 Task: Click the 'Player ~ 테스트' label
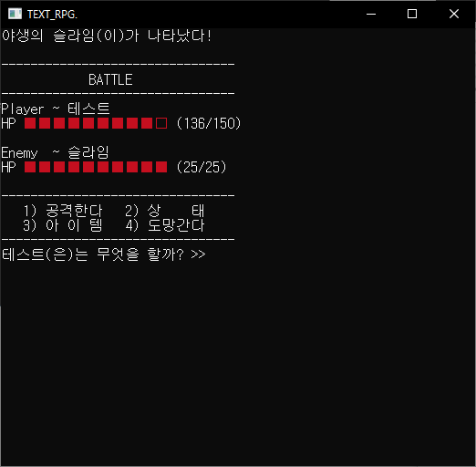(x=56, y=109)
